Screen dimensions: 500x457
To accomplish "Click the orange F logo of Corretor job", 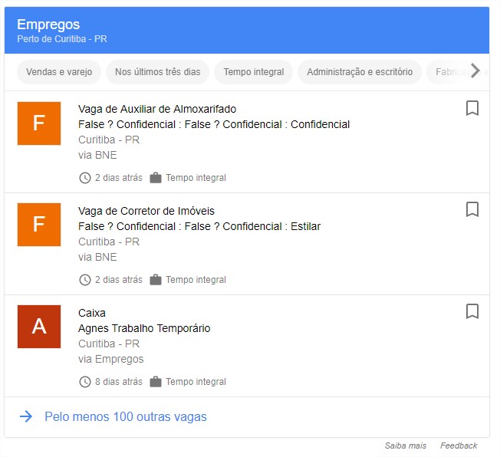I will 39,225.
